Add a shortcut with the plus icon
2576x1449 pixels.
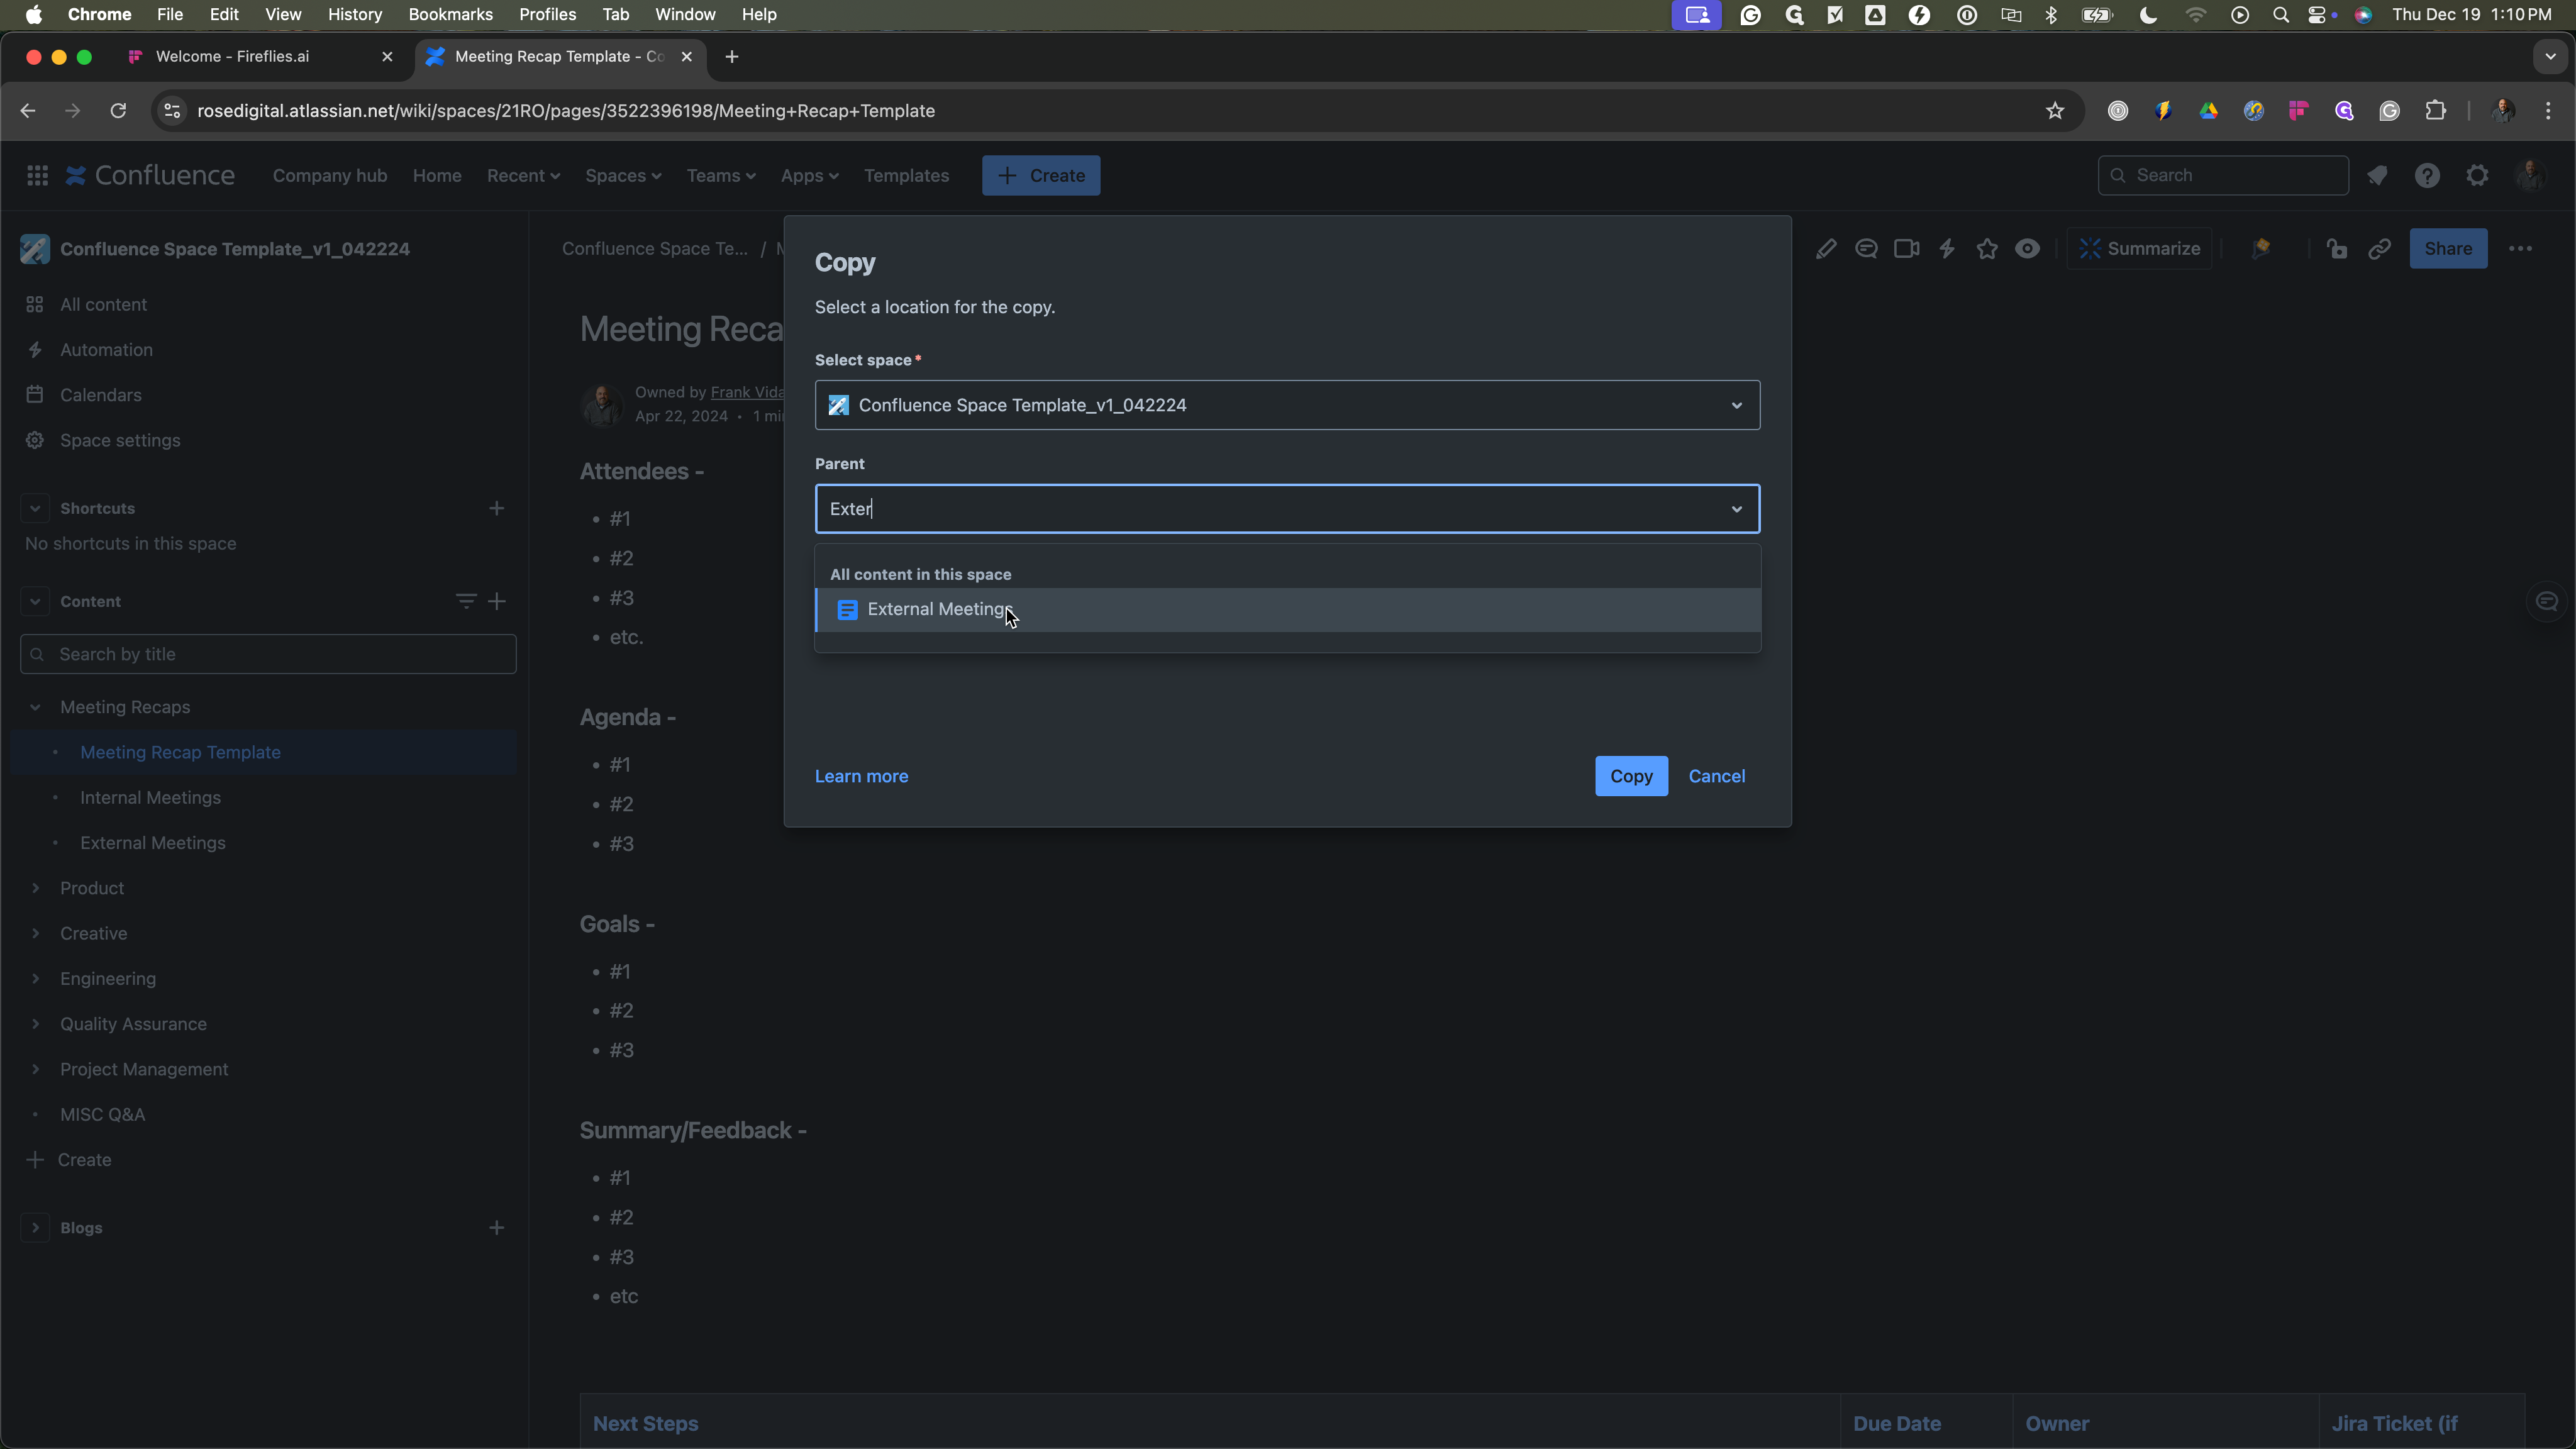pyautogui.click(x=496, y=508)
